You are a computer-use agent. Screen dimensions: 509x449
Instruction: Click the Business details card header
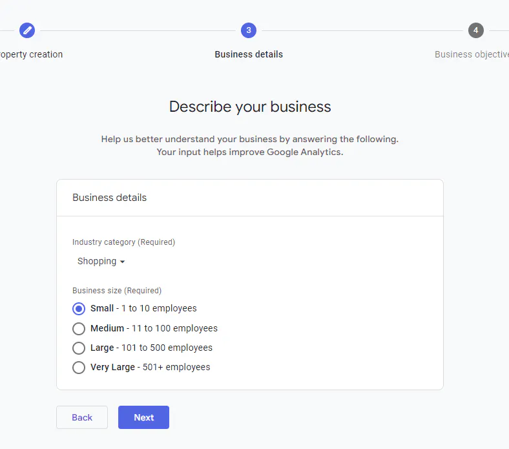tap(110, 198)
